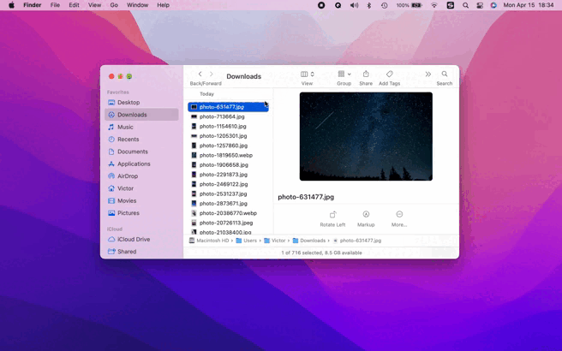Open the Group options dropdown
Screen dimensions: 562x351
tap(344, 74)
